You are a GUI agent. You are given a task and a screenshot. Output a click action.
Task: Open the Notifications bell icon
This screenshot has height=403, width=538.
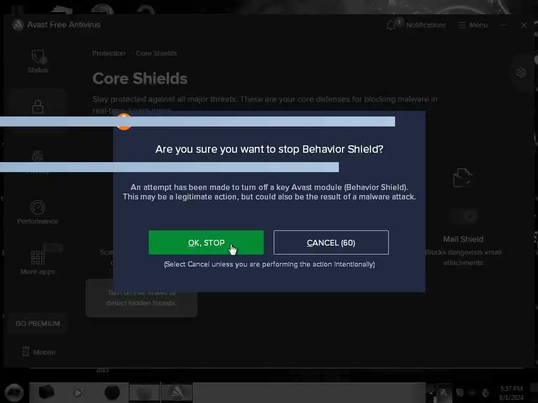point(391,25)
